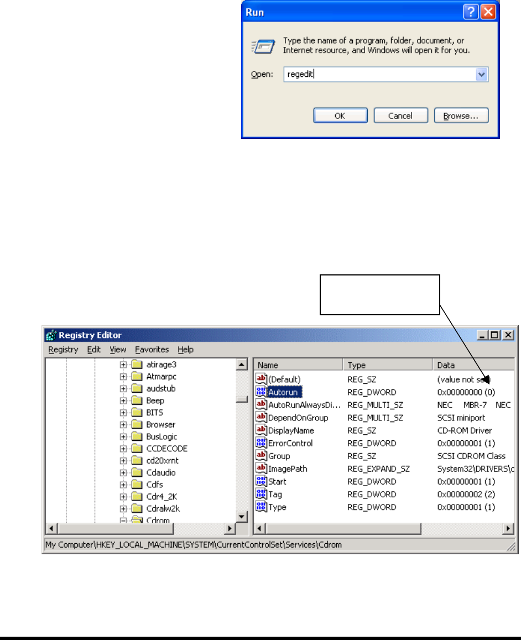Click the Start DWORD value icon
Screen dimensions: 521x640
click(261, 481)
